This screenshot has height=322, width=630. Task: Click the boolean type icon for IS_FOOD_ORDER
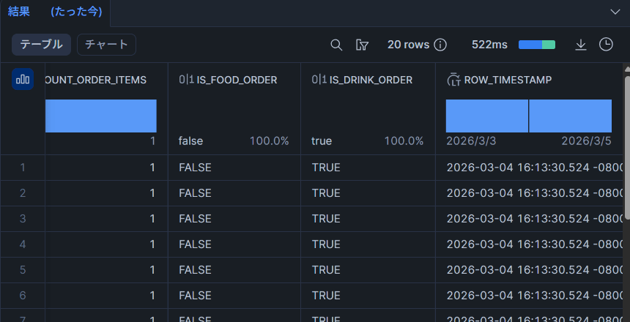pyautogui.click(x=186, y=80)
